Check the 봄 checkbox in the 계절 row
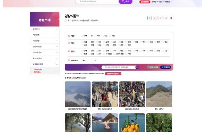 click(x=89, y=35)
